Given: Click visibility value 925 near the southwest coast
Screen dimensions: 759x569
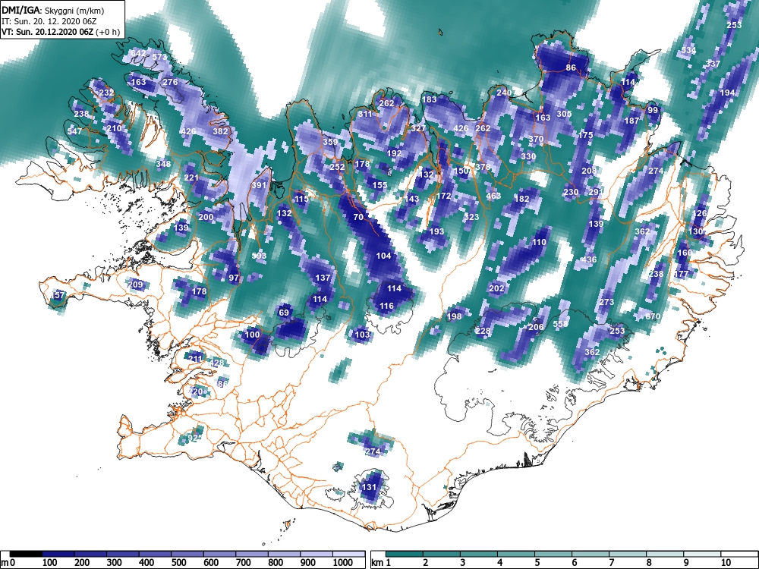Looking at the screenshot, I should coord(194,439).
